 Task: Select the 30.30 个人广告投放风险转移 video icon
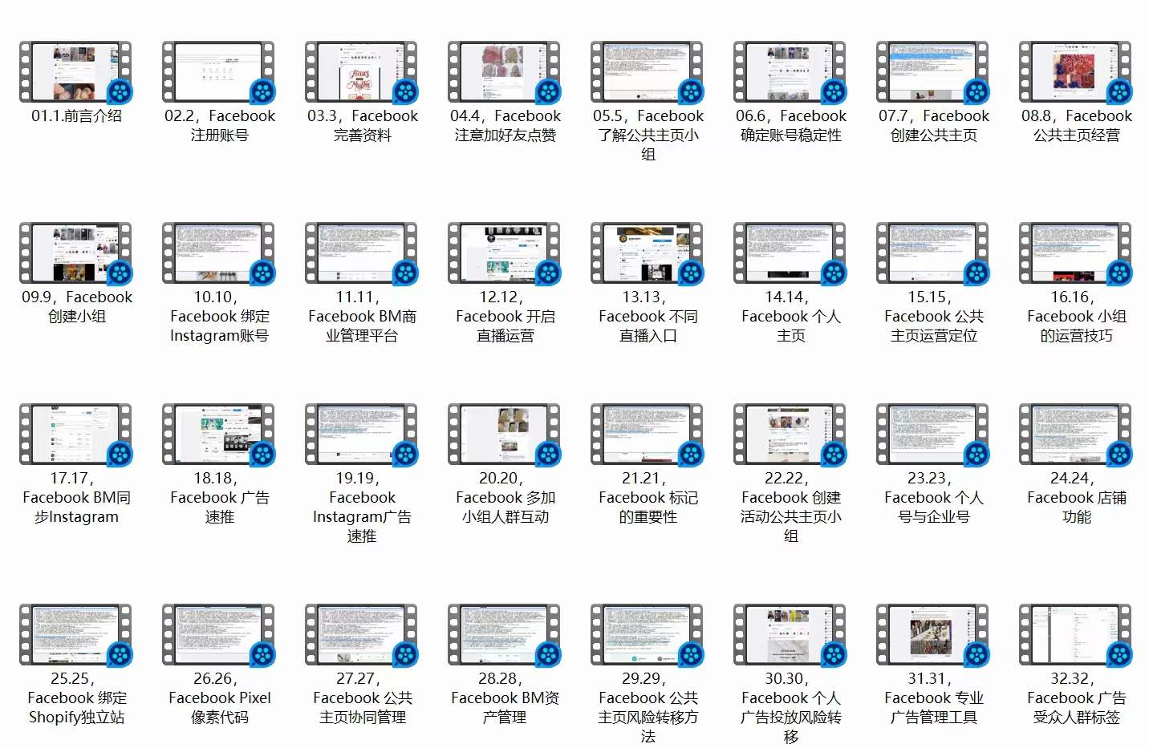(790, 635)
